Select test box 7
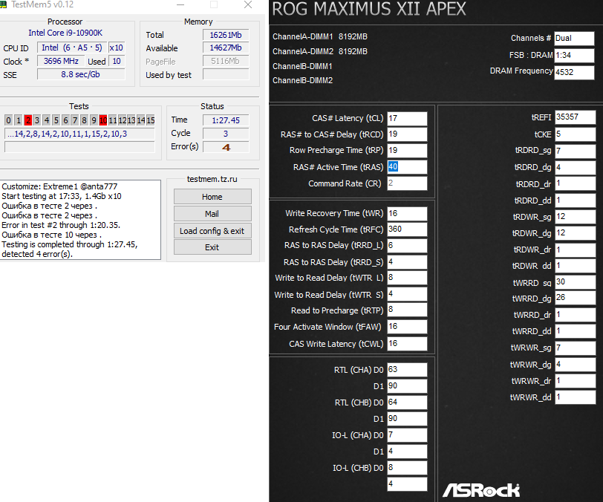 click(74, 120)
